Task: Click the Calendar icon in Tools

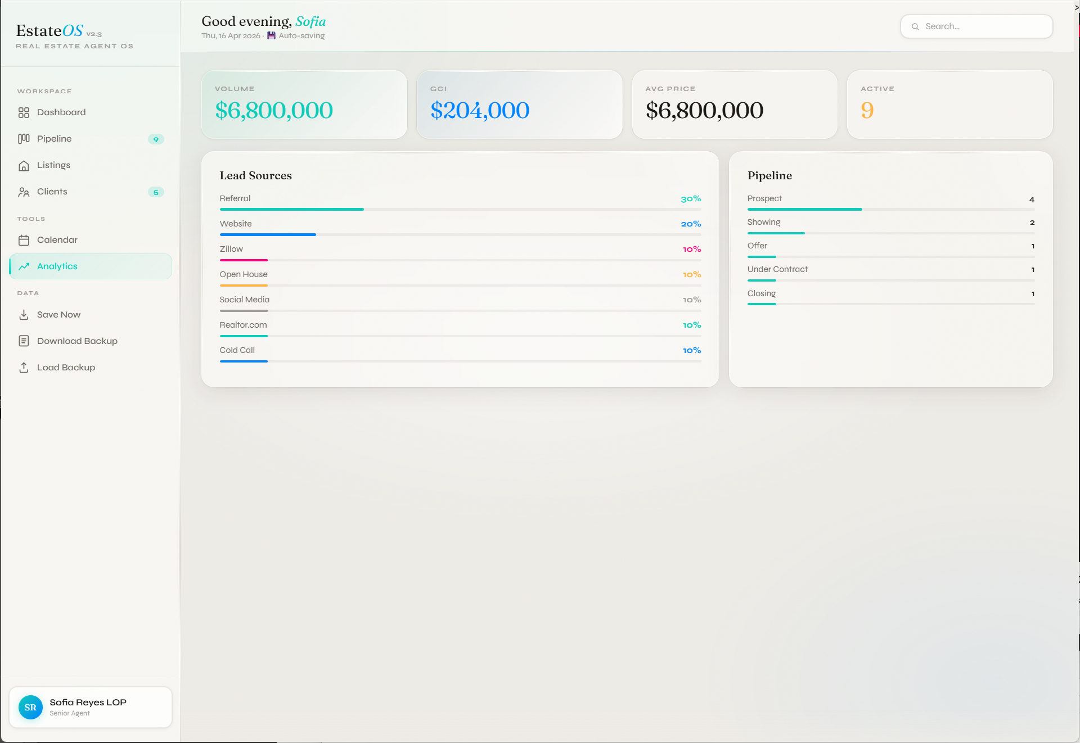Action: [x=24, y=240]
